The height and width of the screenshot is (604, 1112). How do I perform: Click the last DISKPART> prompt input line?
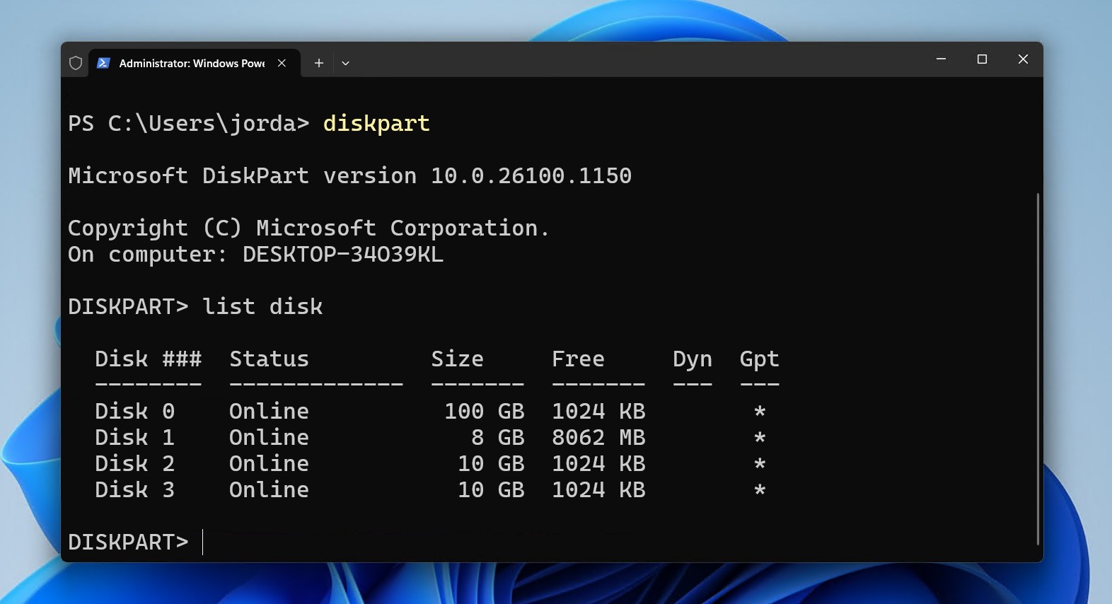pos(129,542)
